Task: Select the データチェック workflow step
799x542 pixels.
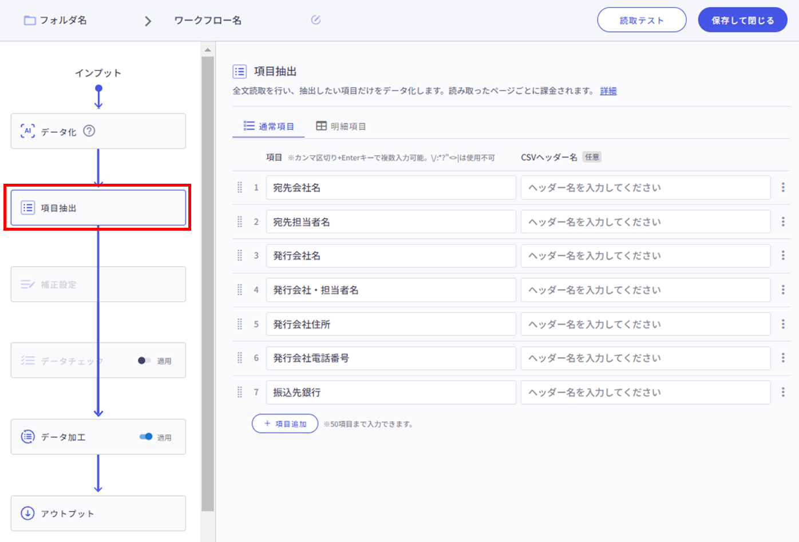Action: coord(98,361)
